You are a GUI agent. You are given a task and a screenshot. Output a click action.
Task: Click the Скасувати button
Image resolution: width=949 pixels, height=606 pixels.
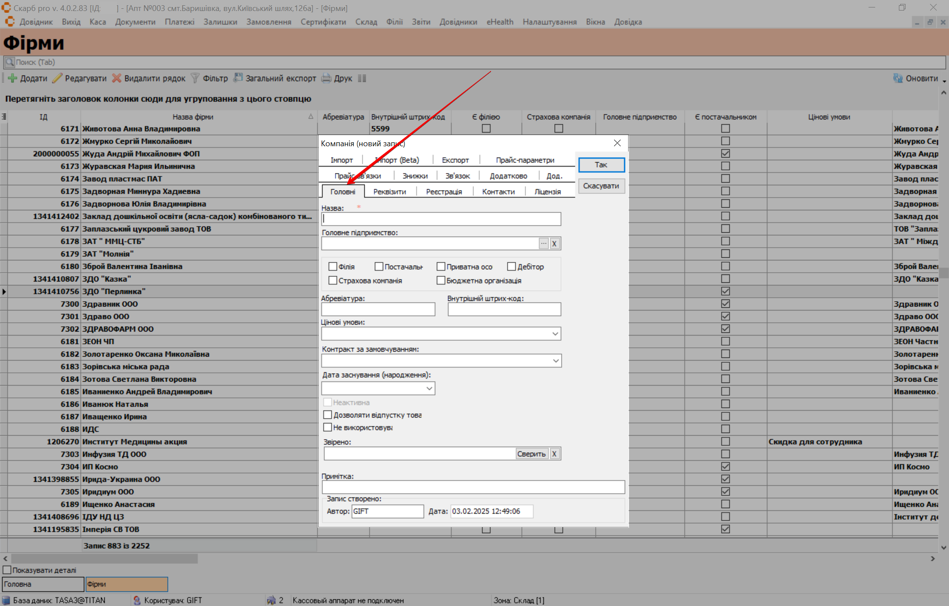(601, 186)
